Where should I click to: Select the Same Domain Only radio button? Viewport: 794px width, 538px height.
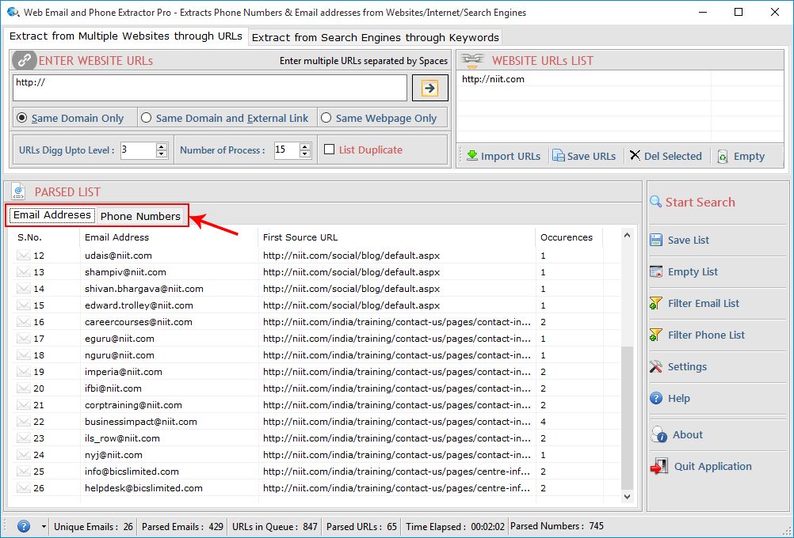point(21,118)
